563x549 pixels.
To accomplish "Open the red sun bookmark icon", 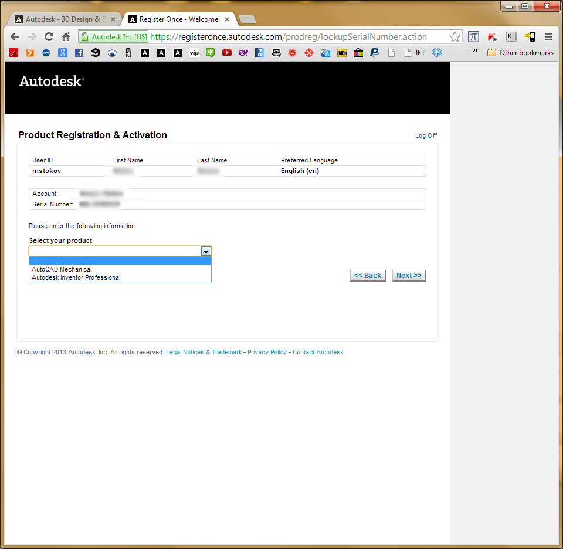I will (x=292, y=53).
